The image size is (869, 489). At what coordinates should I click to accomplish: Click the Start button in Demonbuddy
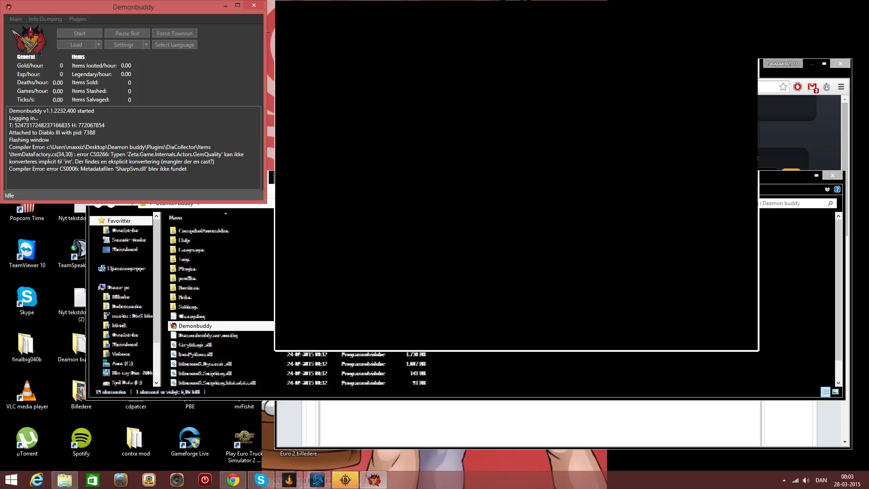[80, 34]
